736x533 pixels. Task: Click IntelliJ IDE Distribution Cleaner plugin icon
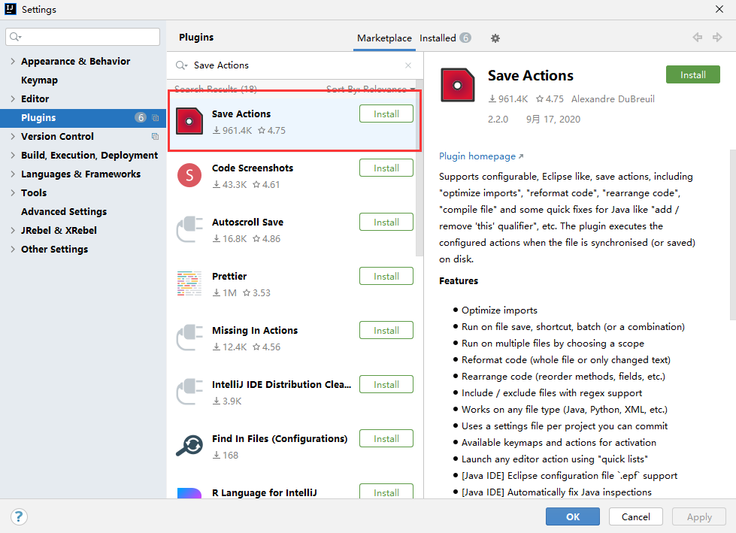pyautogui.click(x=189, y=392)
